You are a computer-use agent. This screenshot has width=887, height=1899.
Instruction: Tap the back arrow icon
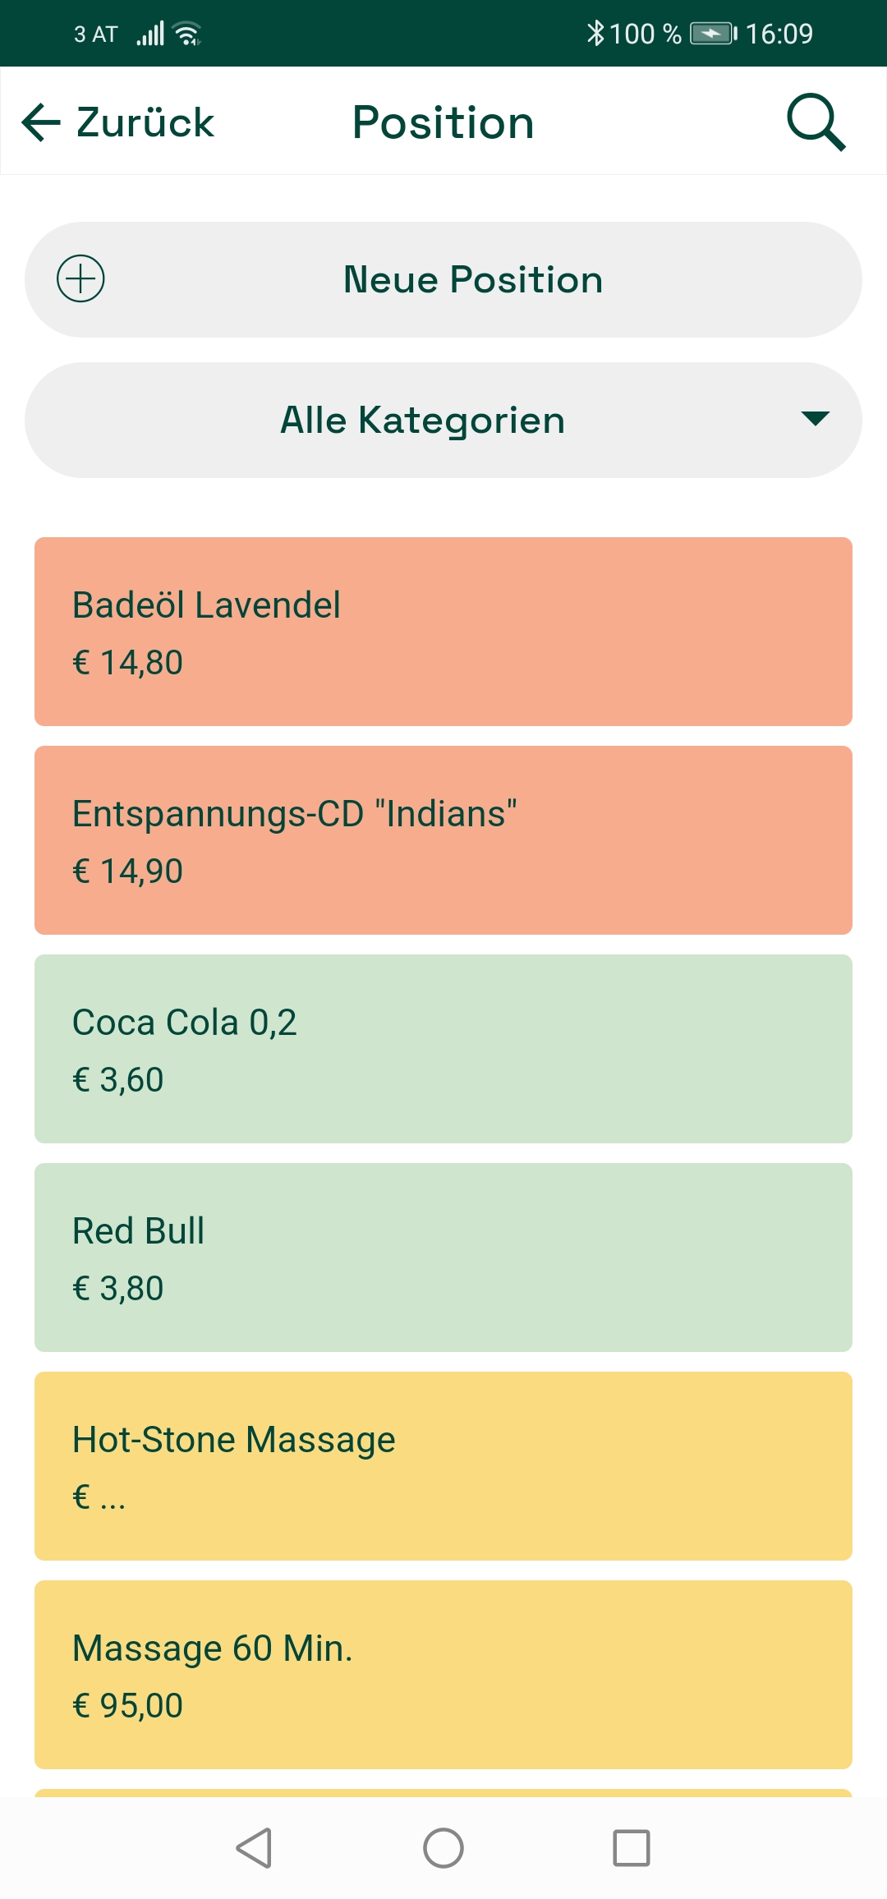click(41, 122)
